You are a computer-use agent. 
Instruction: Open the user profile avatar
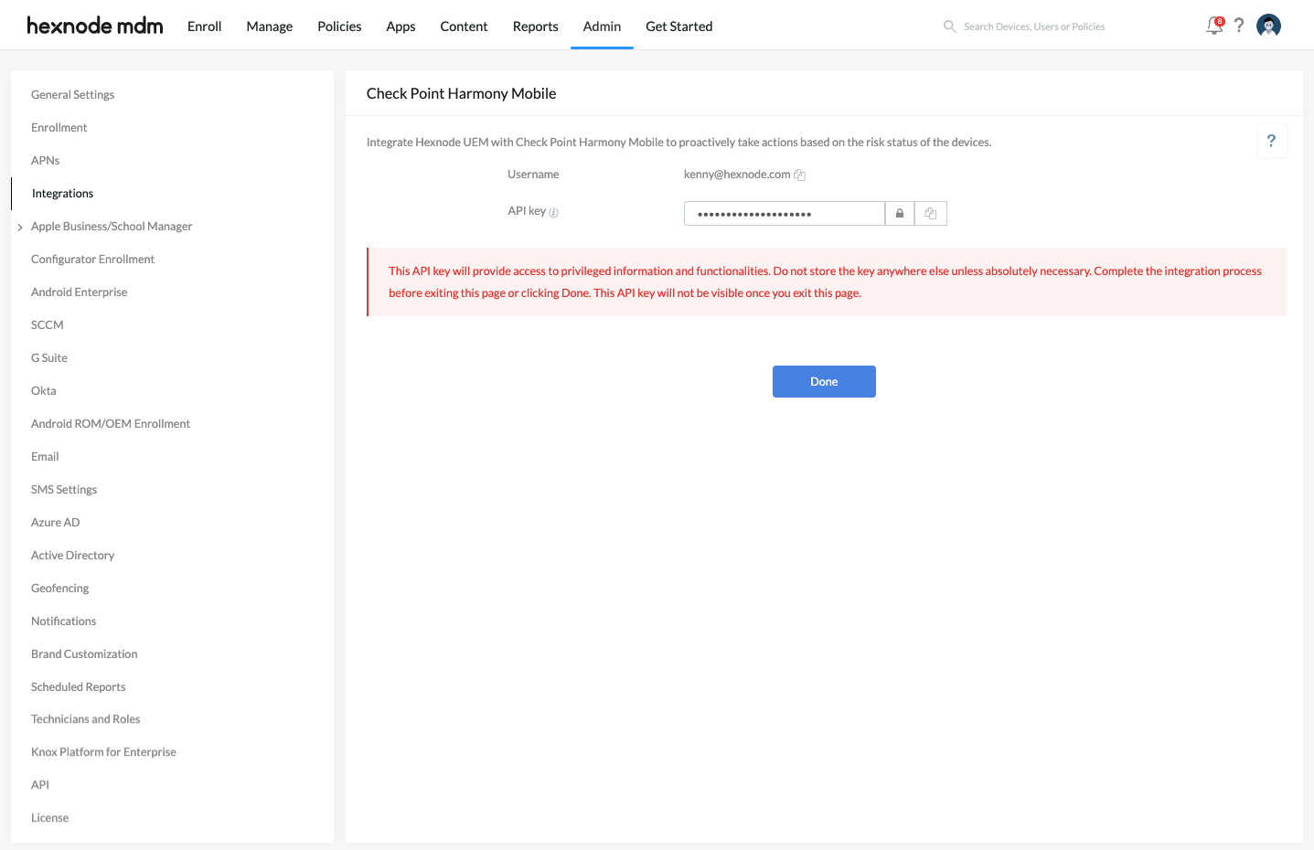pyautogui.click(x=1268, y=26)
